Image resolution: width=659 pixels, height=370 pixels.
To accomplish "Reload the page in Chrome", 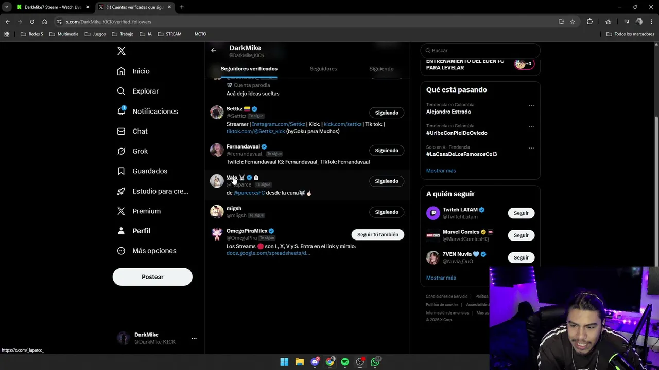I will point(32,22).
